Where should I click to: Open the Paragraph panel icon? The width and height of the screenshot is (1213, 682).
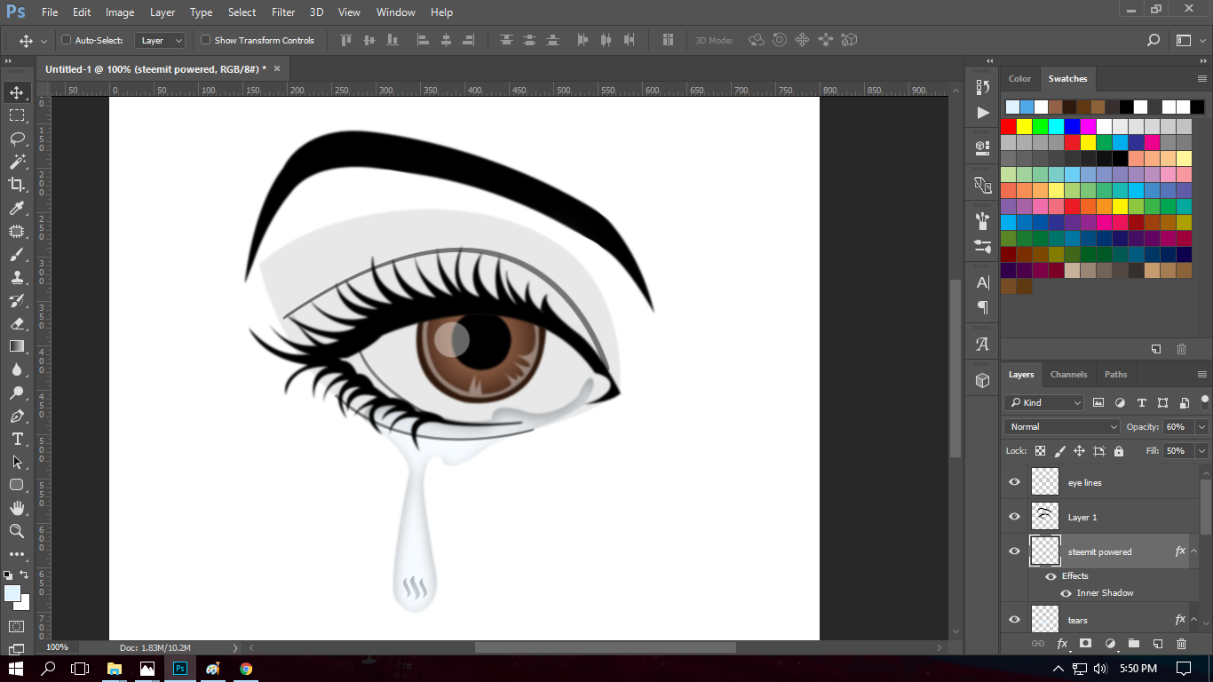pyautogui.click(x=982, y=307)
